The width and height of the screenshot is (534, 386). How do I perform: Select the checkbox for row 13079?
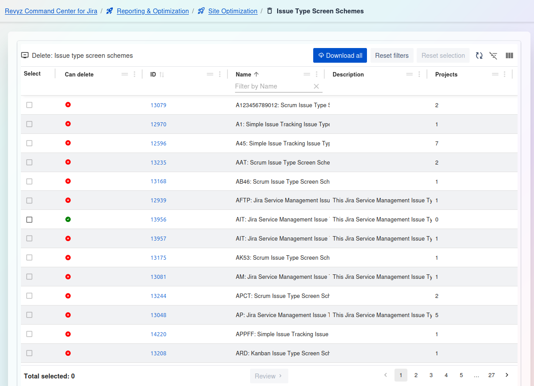[x=29, y=105]
